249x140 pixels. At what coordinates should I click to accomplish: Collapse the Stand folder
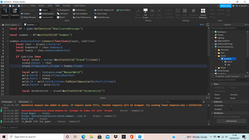(216, 56)
